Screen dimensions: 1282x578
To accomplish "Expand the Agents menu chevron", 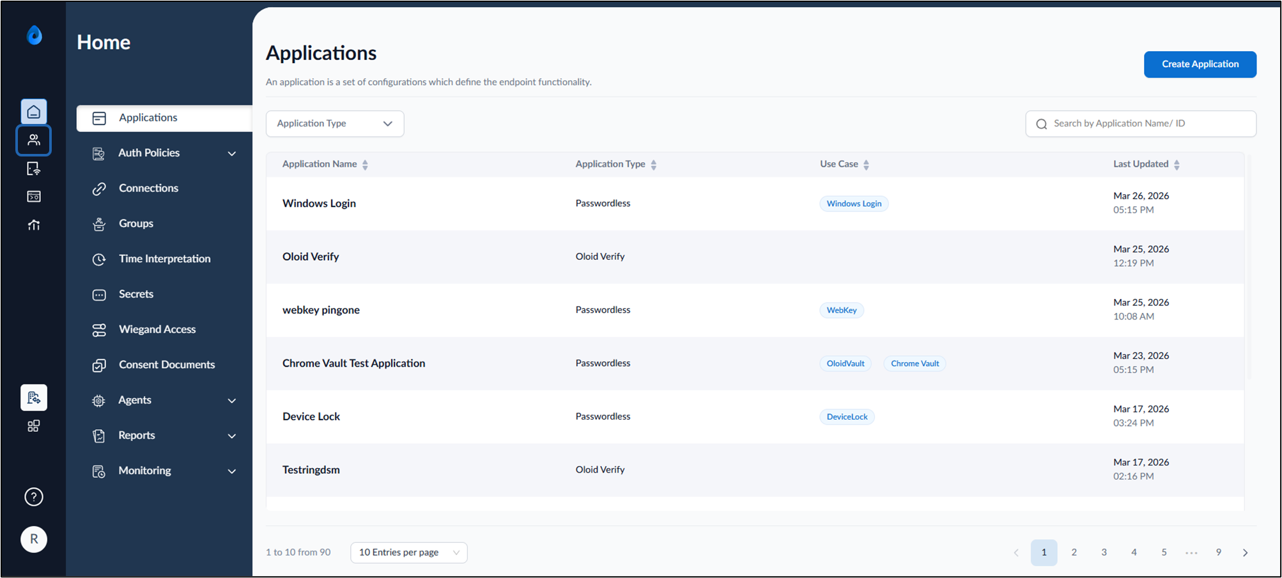I will [x=232, y=400].
